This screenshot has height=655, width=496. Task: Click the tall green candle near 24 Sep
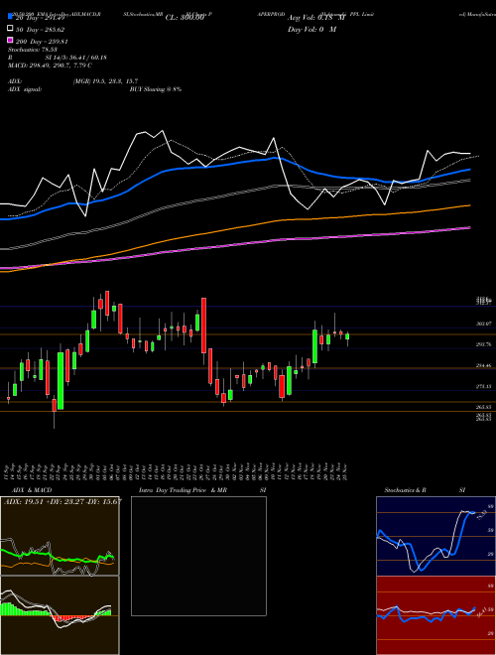(61, 380)
